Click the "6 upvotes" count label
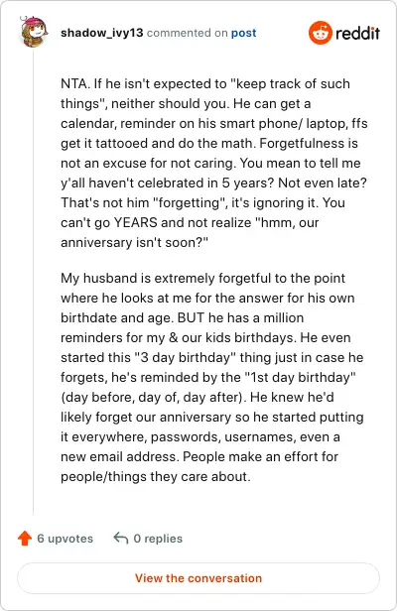397x611 pixels. pyautogui.click(x=66, y=539)
